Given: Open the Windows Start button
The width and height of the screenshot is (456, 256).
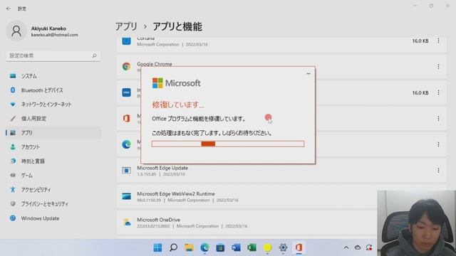Looking at the screenshot, I should point(157,247).
